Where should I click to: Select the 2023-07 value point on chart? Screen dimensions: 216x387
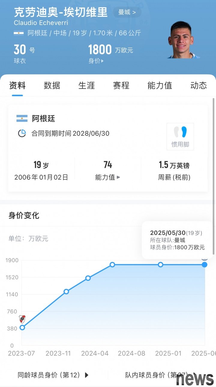point(22,327)
